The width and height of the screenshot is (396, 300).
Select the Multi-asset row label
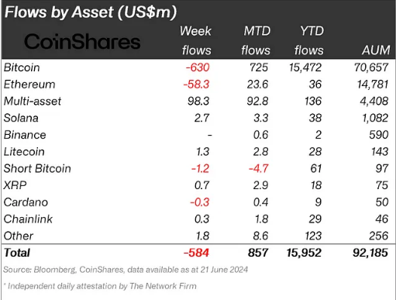click(33, 101)
